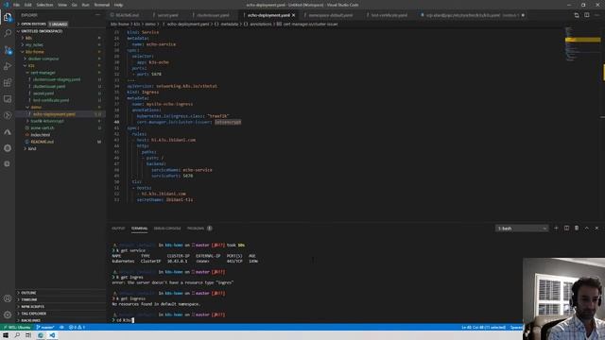The image size is (605, 340).
Task: Kill the terminal with the trash icon
Action: click(577, 229)
